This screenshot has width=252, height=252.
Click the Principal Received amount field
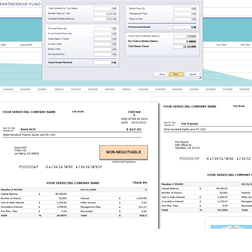pyautogui.click(x=105, y=29)
